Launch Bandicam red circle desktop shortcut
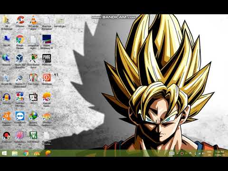The image size is (228, 171). point(7,137)
